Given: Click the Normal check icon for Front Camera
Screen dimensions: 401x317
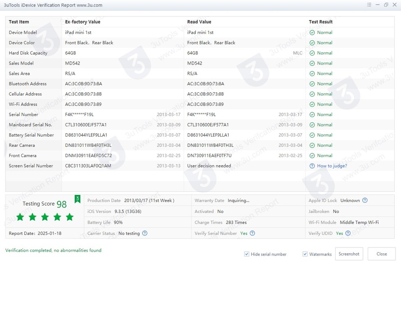Looking at the screenshot, I should pos(312,155).
